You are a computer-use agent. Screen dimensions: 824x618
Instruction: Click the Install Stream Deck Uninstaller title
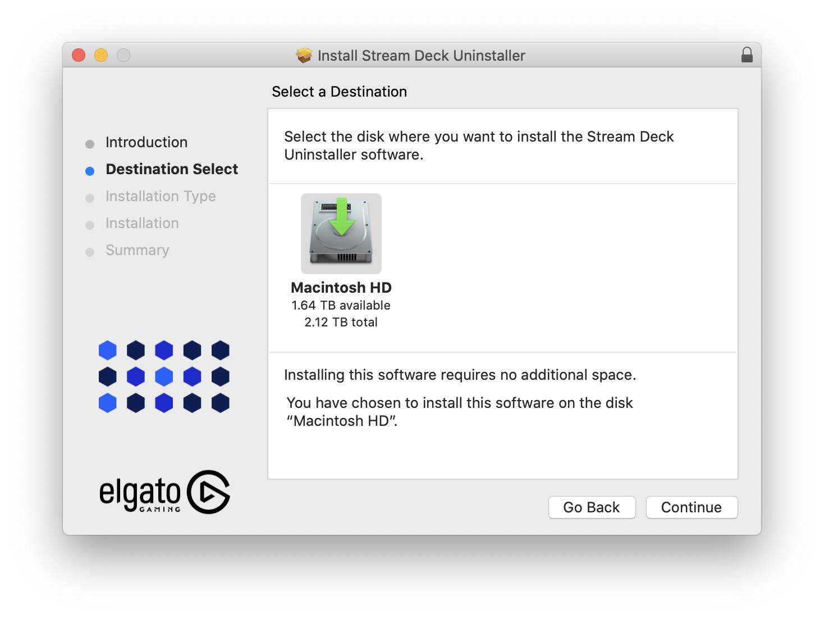[x=421, y=56]
